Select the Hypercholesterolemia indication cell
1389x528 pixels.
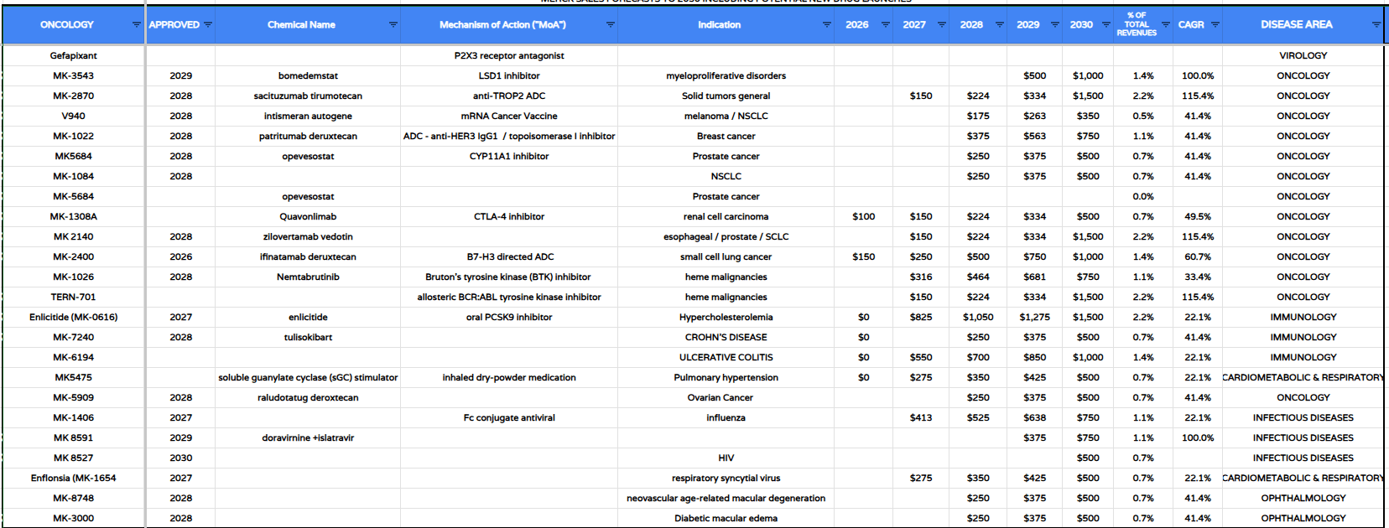pos(726,317)
